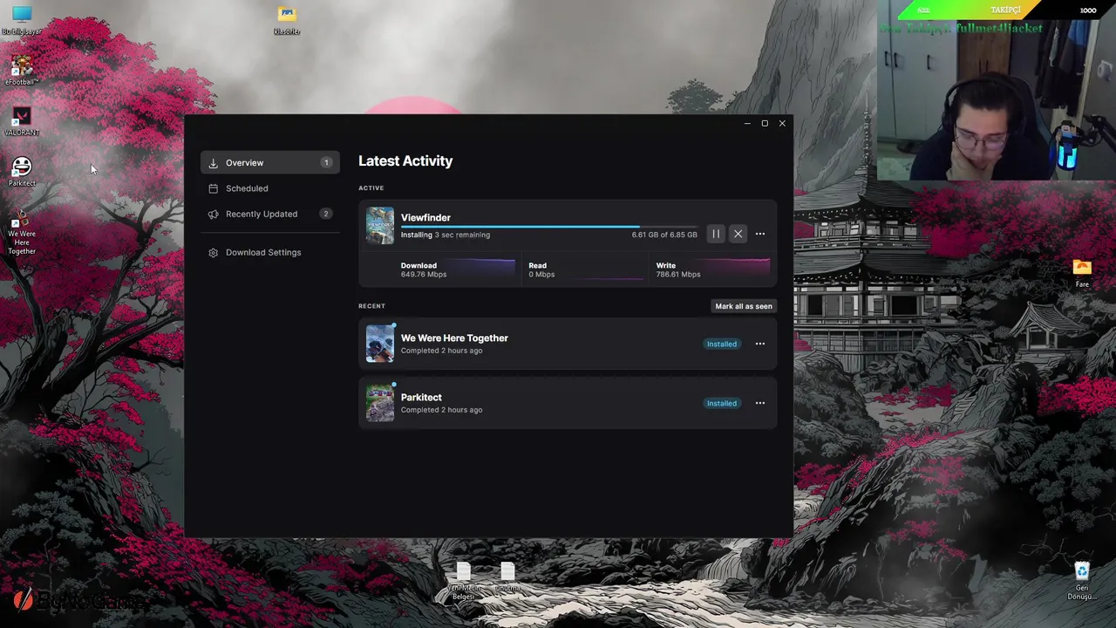Cancel the Viewfinder download with X icon
1116x628 pixels.
point(738,234)
